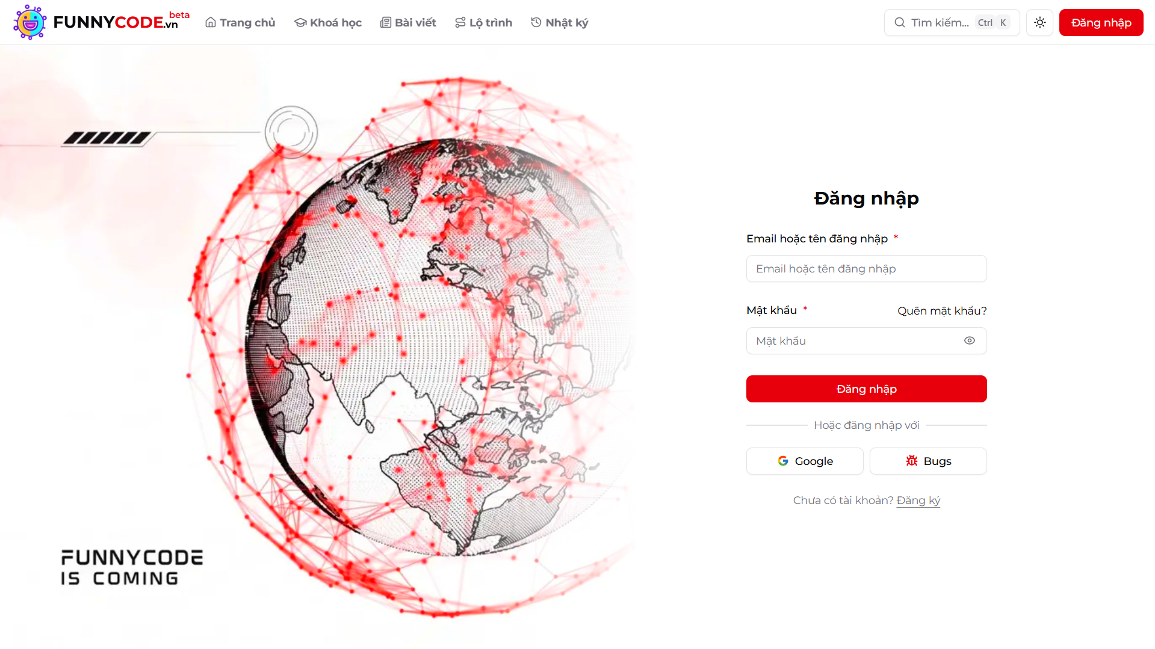Show password using the eye icon
This screenshot has height=649, width=1155.
969,340
